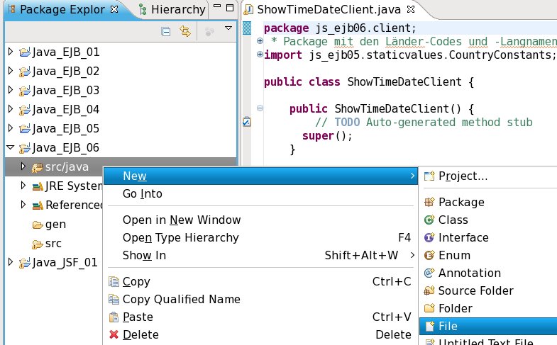
Task: Choose Source Folder from New submenu
Action: click(475, 290)
